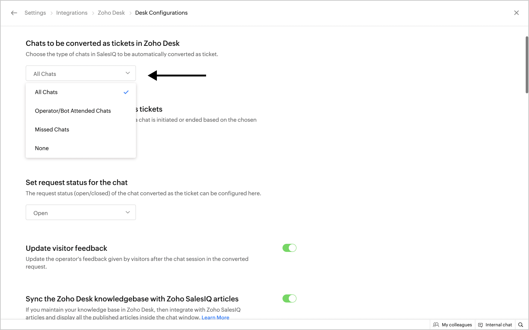529x330 pixels.
Task: Pick None from the chat type list
Action: point(42,148)
